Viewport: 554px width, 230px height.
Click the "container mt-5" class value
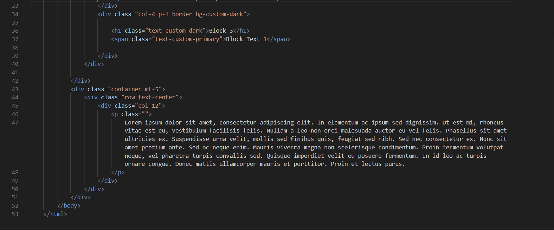(135, 89)
